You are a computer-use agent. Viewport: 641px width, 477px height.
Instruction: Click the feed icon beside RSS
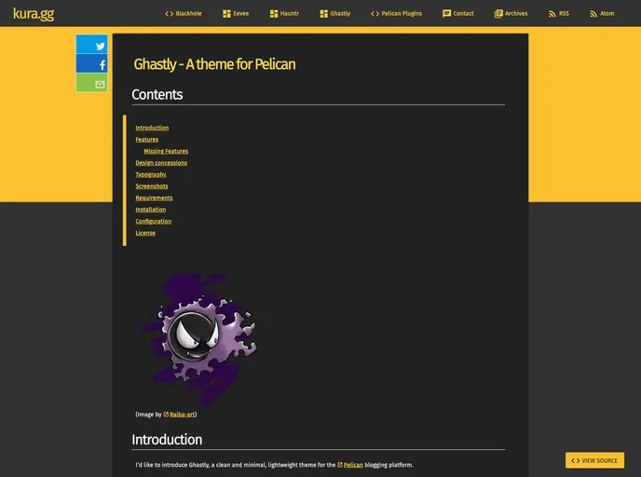click(x=552, y=14)
